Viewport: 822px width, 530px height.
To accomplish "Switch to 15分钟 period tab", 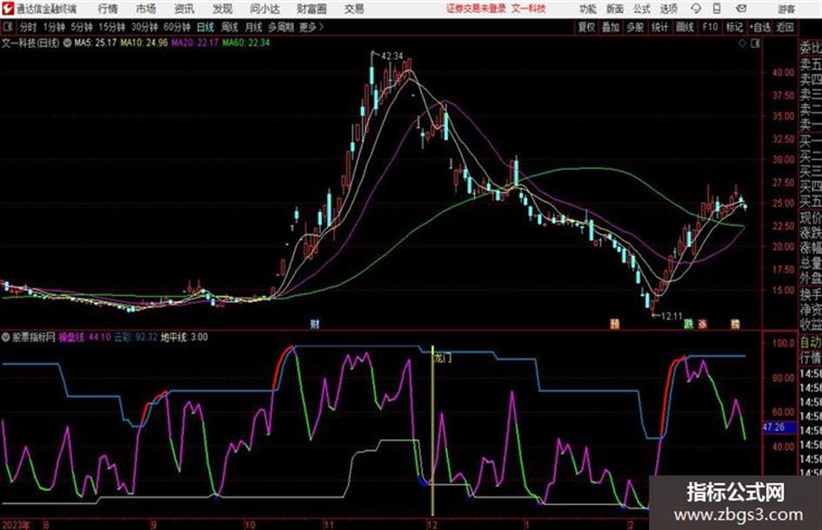I will tap(112, 27).
